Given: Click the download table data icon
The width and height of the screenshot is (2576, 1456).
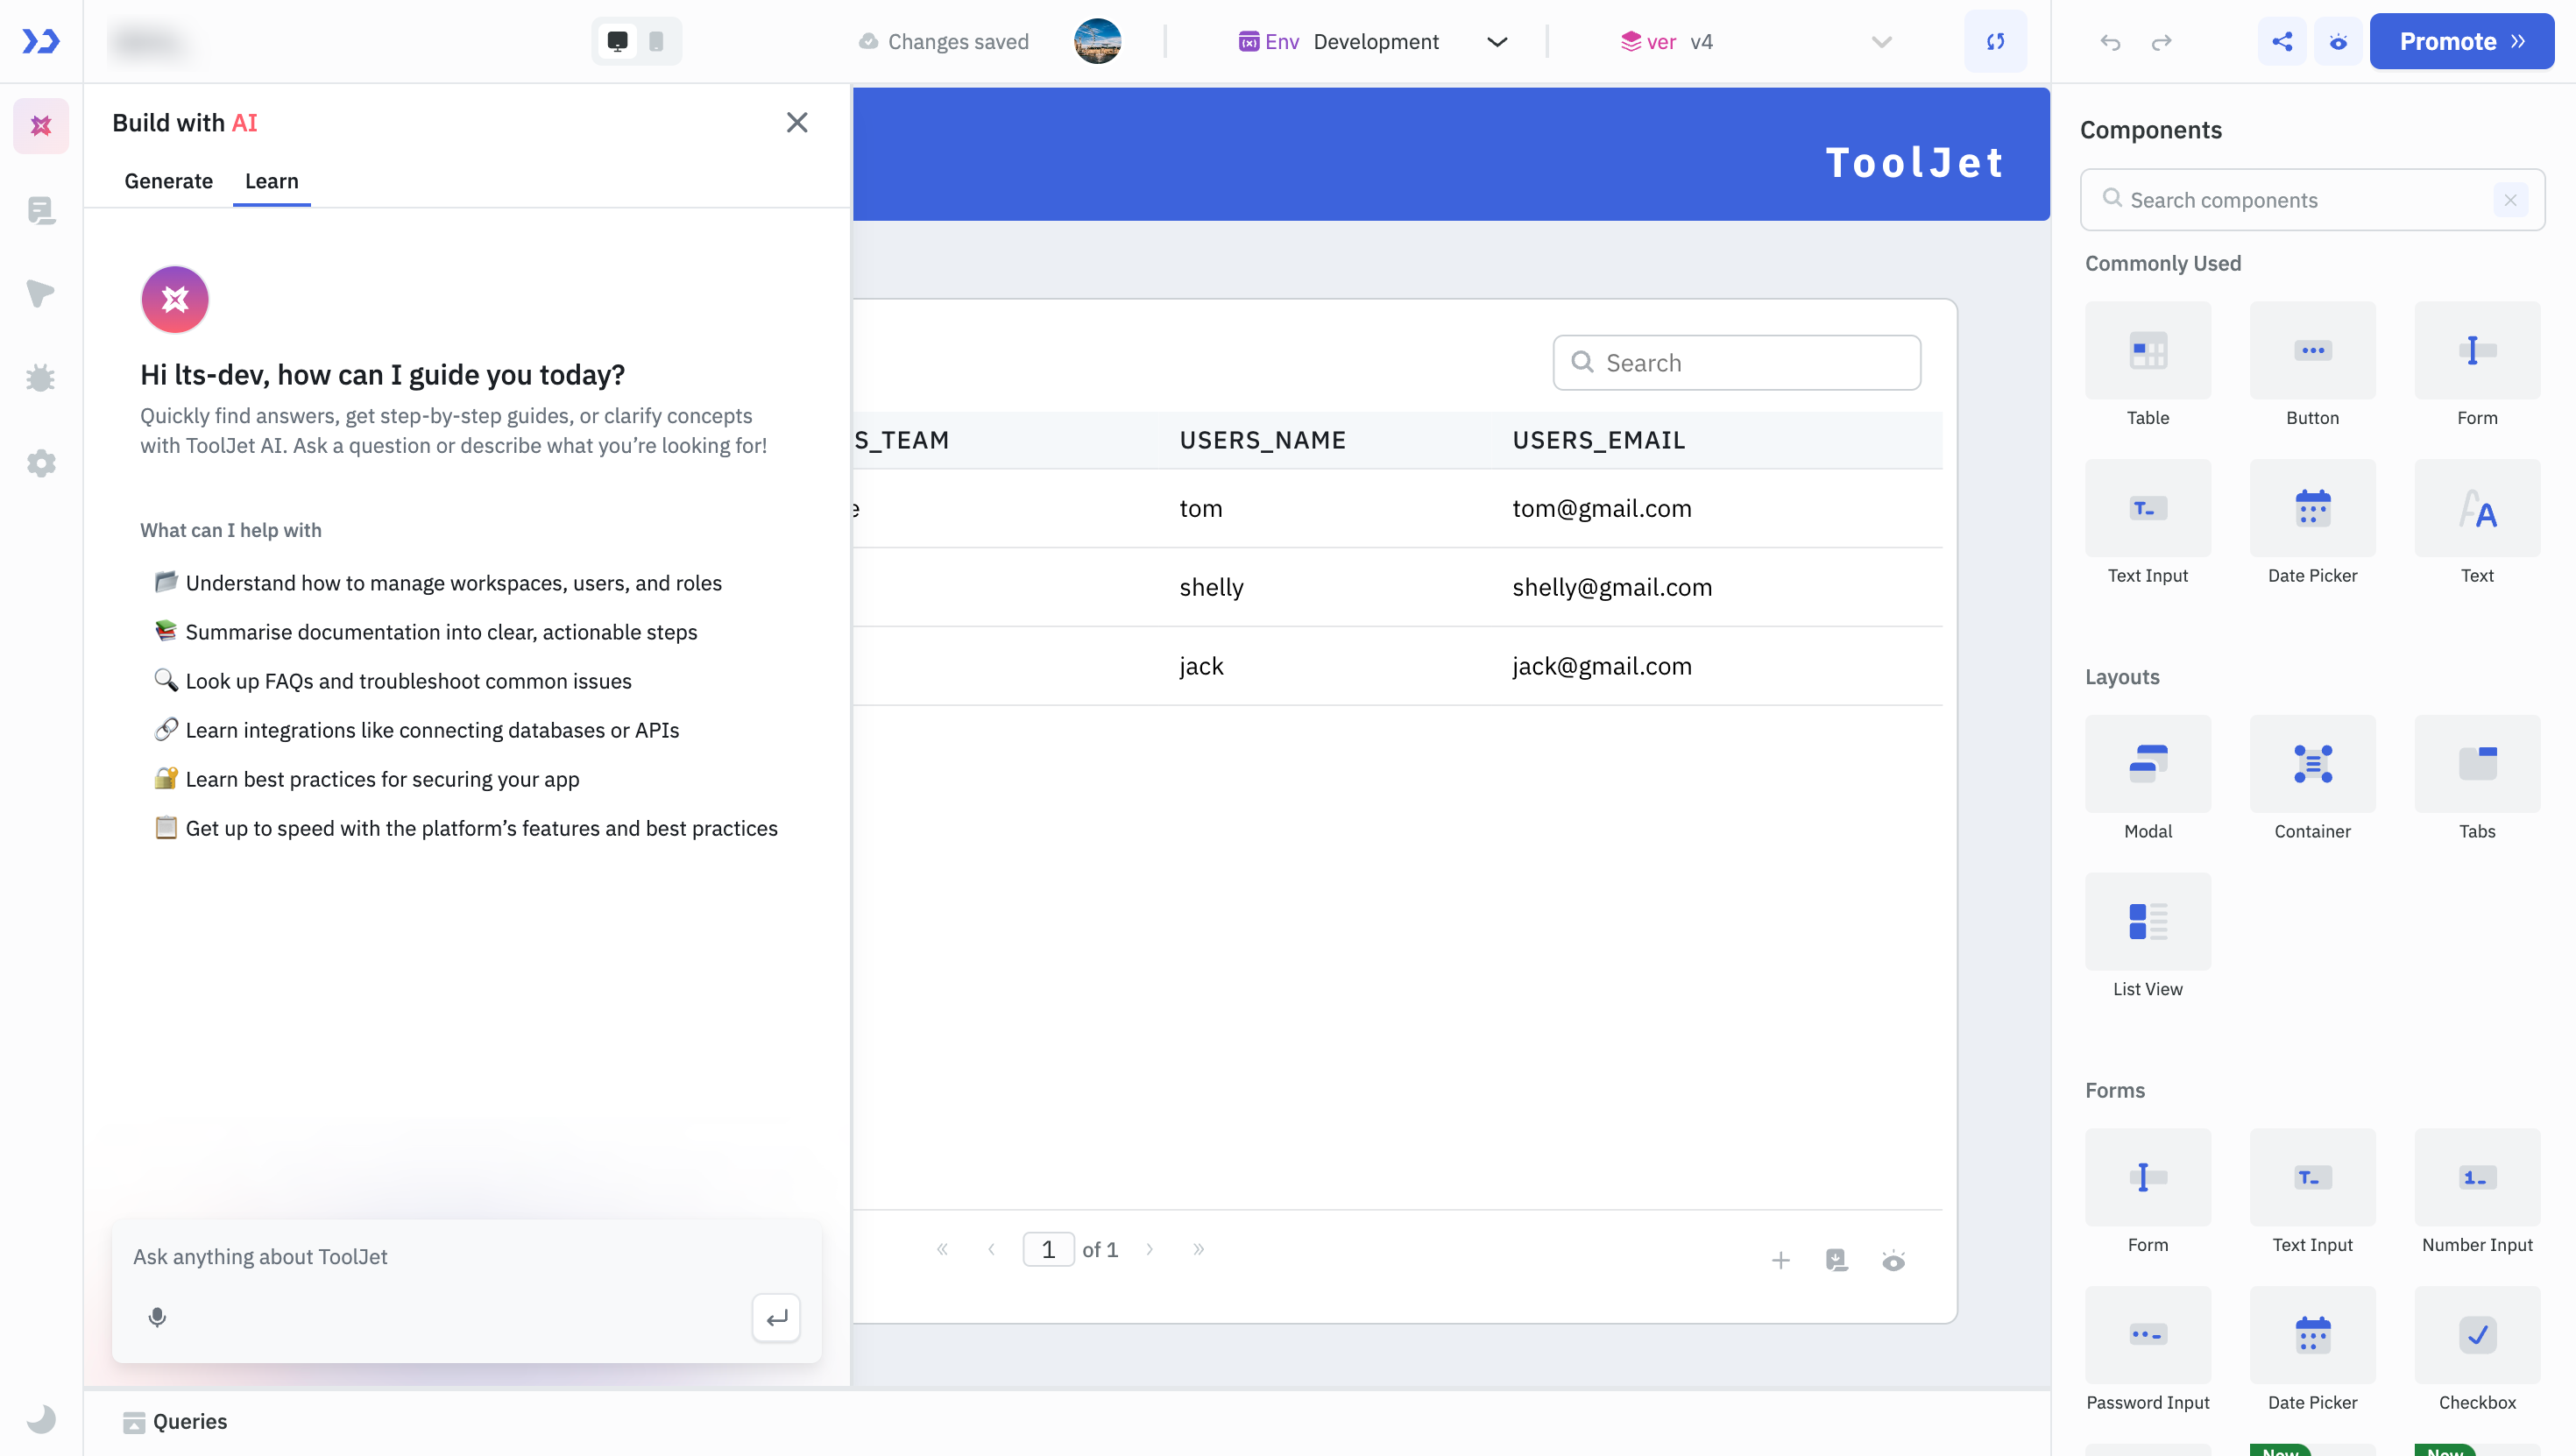Looking at the screenshot, I should [1837, 1260].
